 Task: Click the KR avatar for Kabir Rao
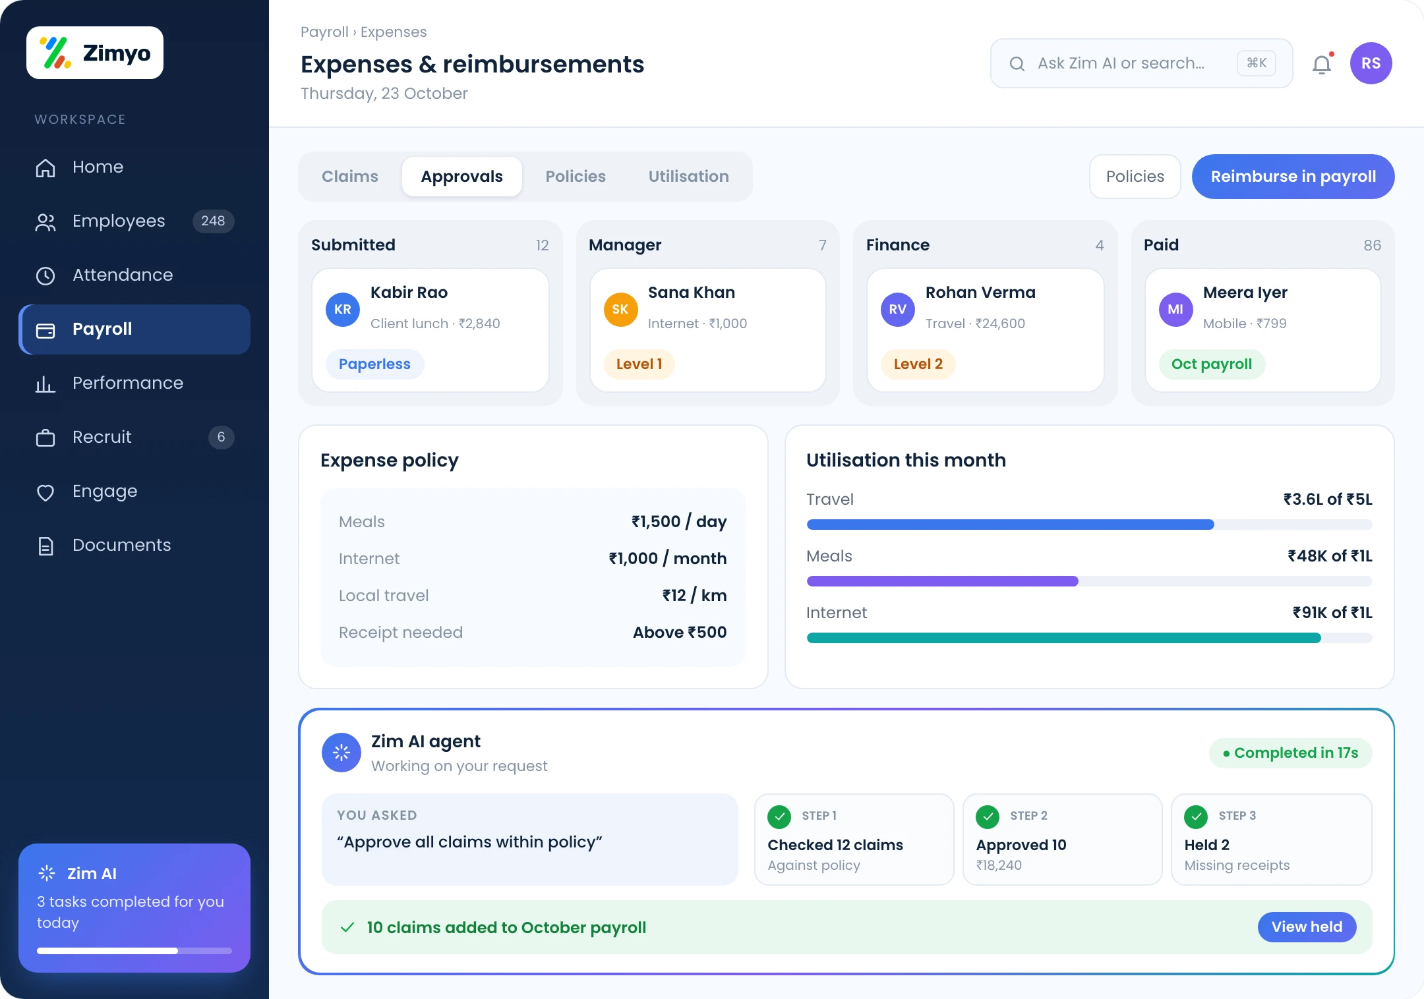tap(343, 309)
